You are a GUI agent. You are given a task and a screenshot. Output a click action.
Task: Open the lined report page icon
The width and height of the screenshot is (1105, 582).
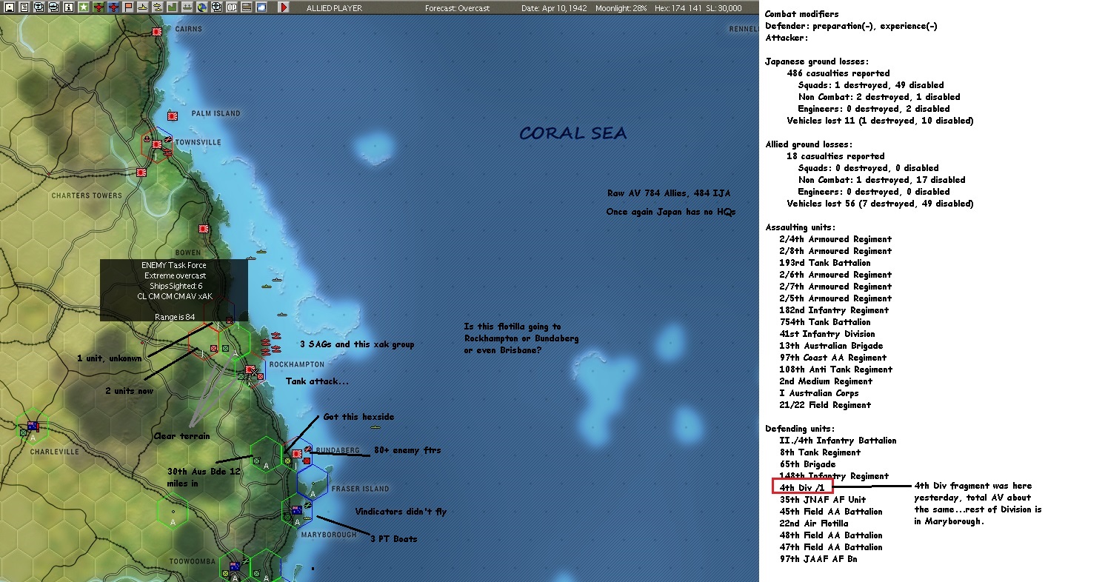coord(24,7)
